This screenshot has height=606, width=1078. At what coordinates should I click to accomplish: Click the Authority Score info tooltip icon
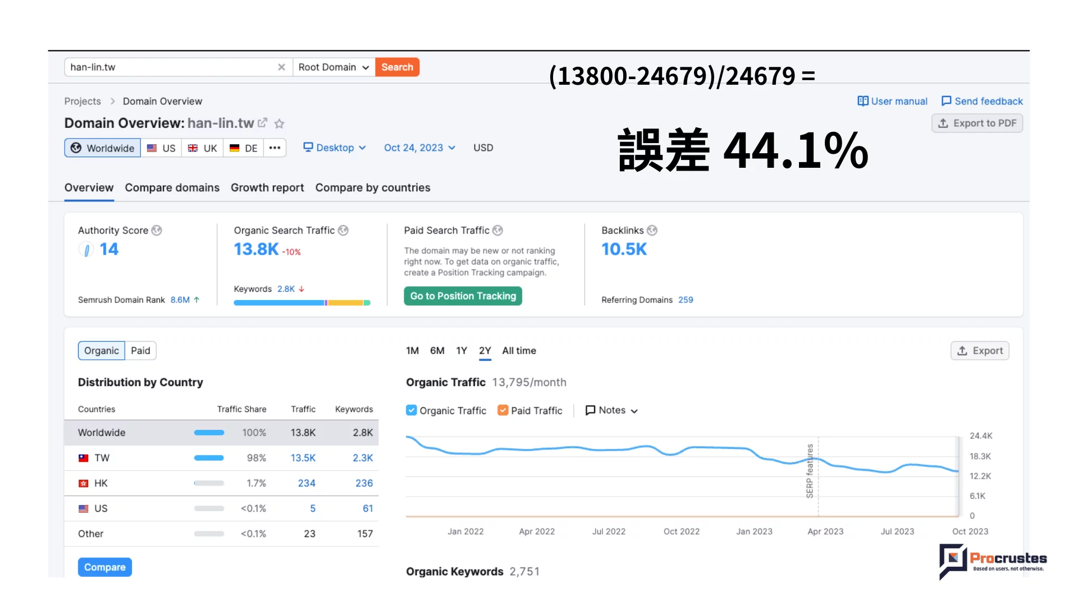click(x=157, y=230)
